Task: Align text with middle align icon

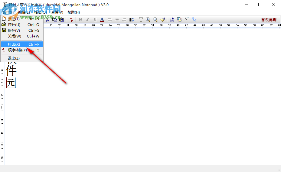Action: tap(117, 20)
